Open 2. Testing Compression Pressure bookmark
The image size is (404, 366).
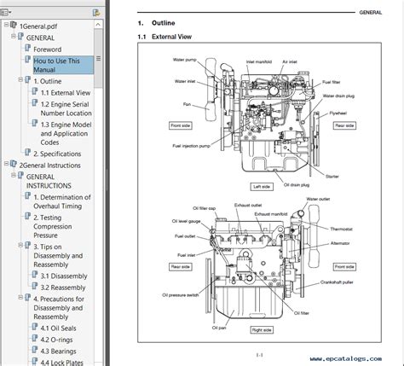(x=53, y=226)
